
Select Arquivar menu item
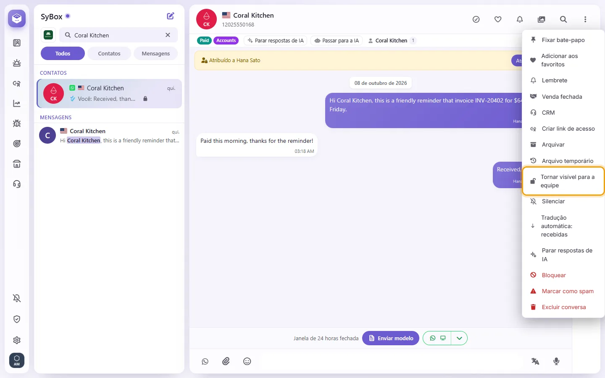(563, 144)
